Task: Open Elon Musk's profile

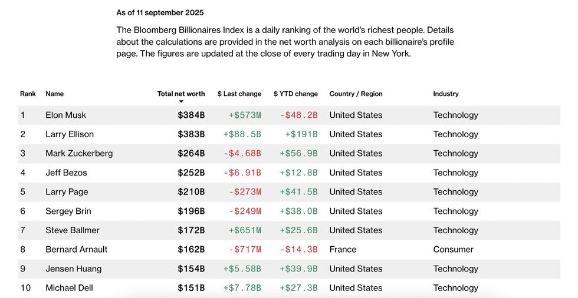Action: click(65, 115)
